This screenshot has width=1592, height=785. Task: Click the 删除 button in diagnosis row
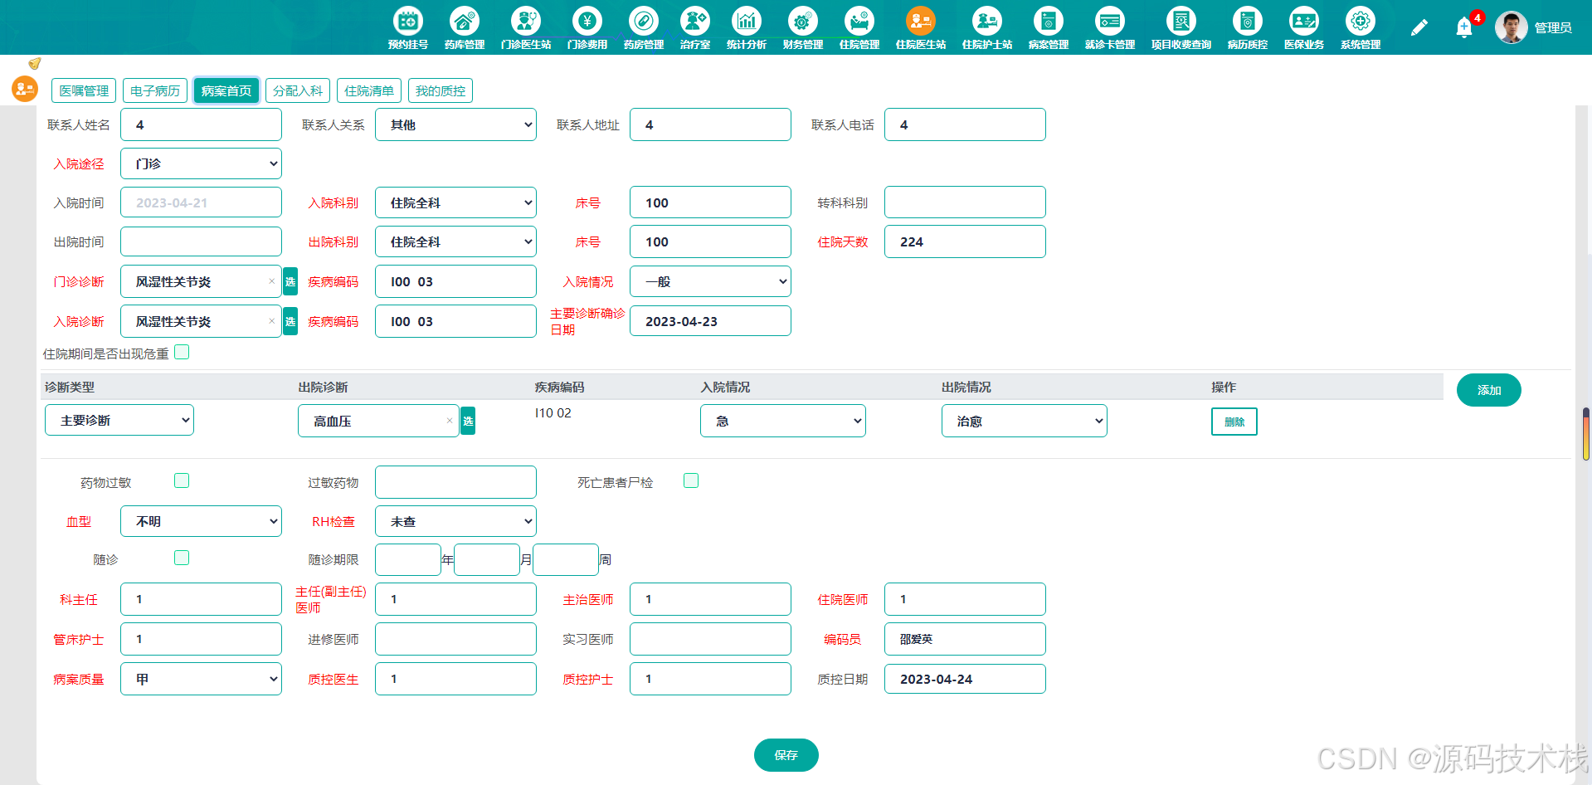click(x=1234, y=422)
